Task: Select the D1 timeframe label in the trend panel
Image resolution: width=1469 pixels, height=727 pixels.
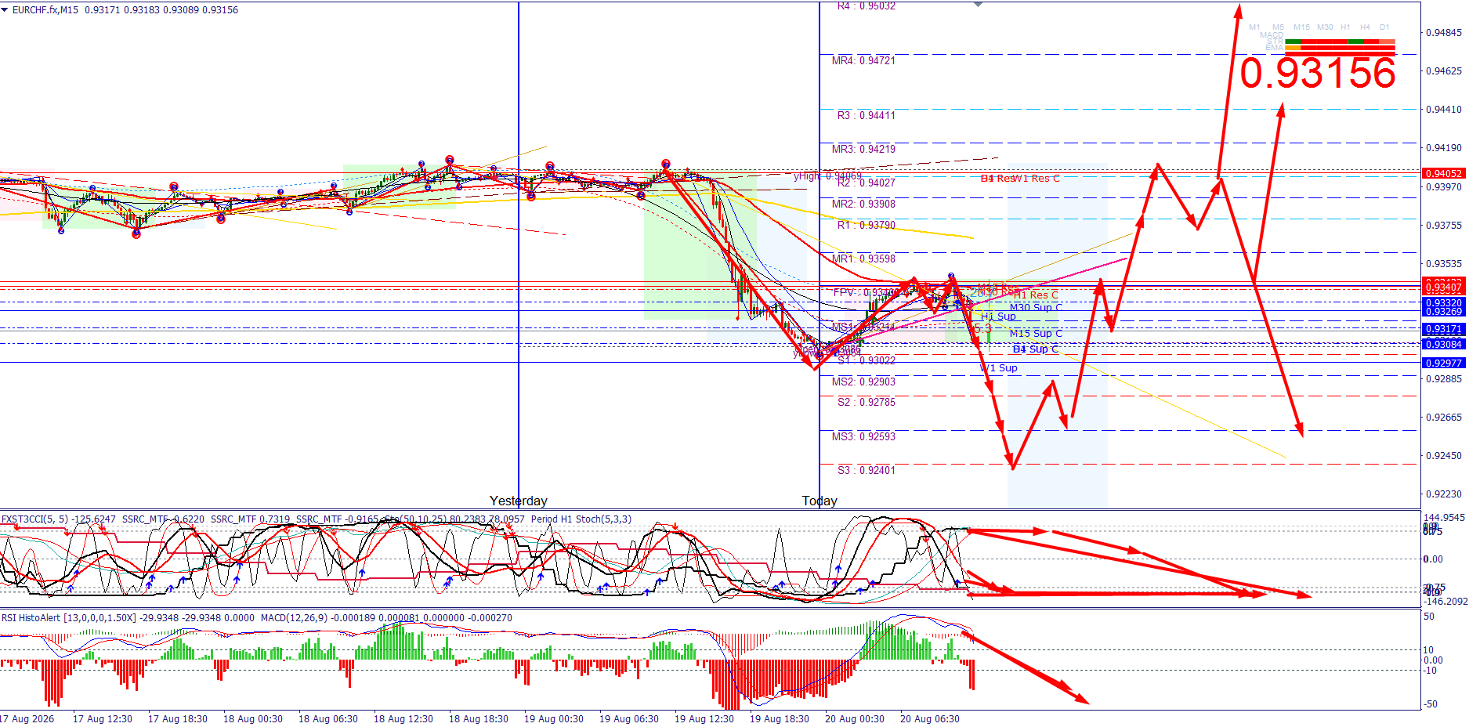Action: tap(1384, 27)
